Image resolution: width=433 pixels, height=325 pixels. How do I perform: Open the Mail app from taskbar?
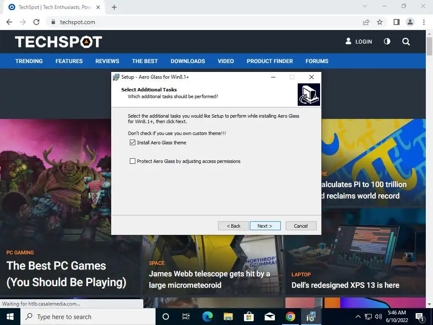[x=269, y=317]
